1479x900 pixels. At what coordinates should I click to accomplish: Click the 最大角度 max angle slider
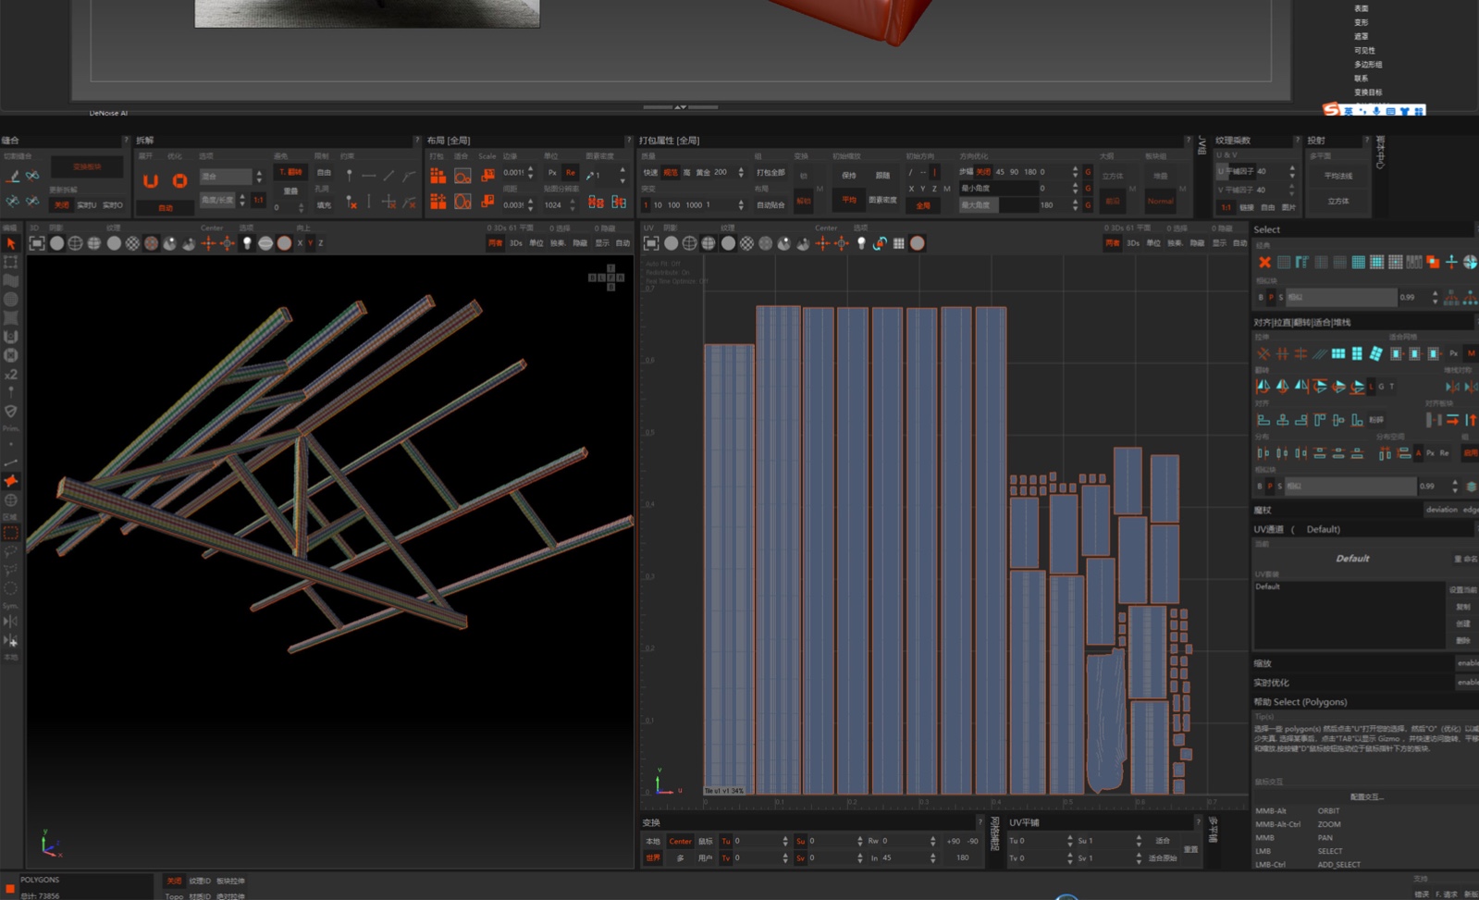997,205
